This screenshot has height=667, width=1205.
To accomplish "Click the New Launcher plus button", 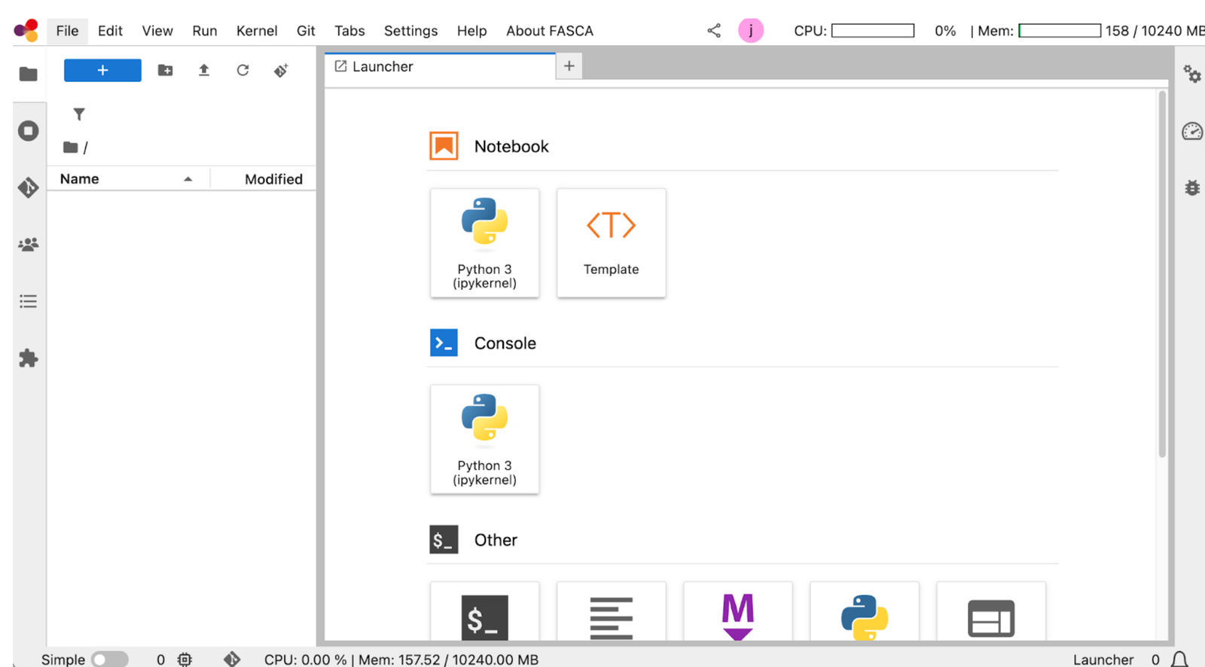I will [x=102, y=70].
